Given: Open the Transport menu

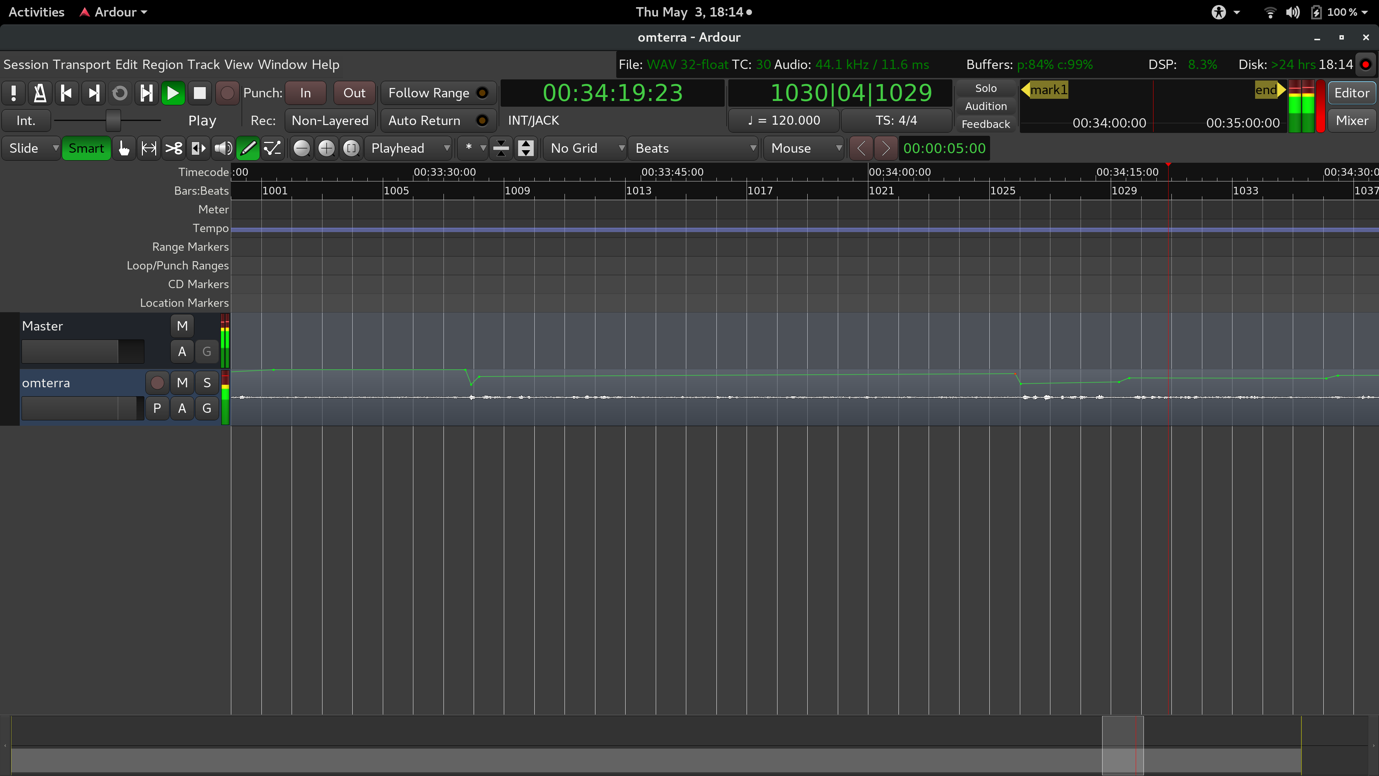Looking at the screenshot, I should point(82,65).
